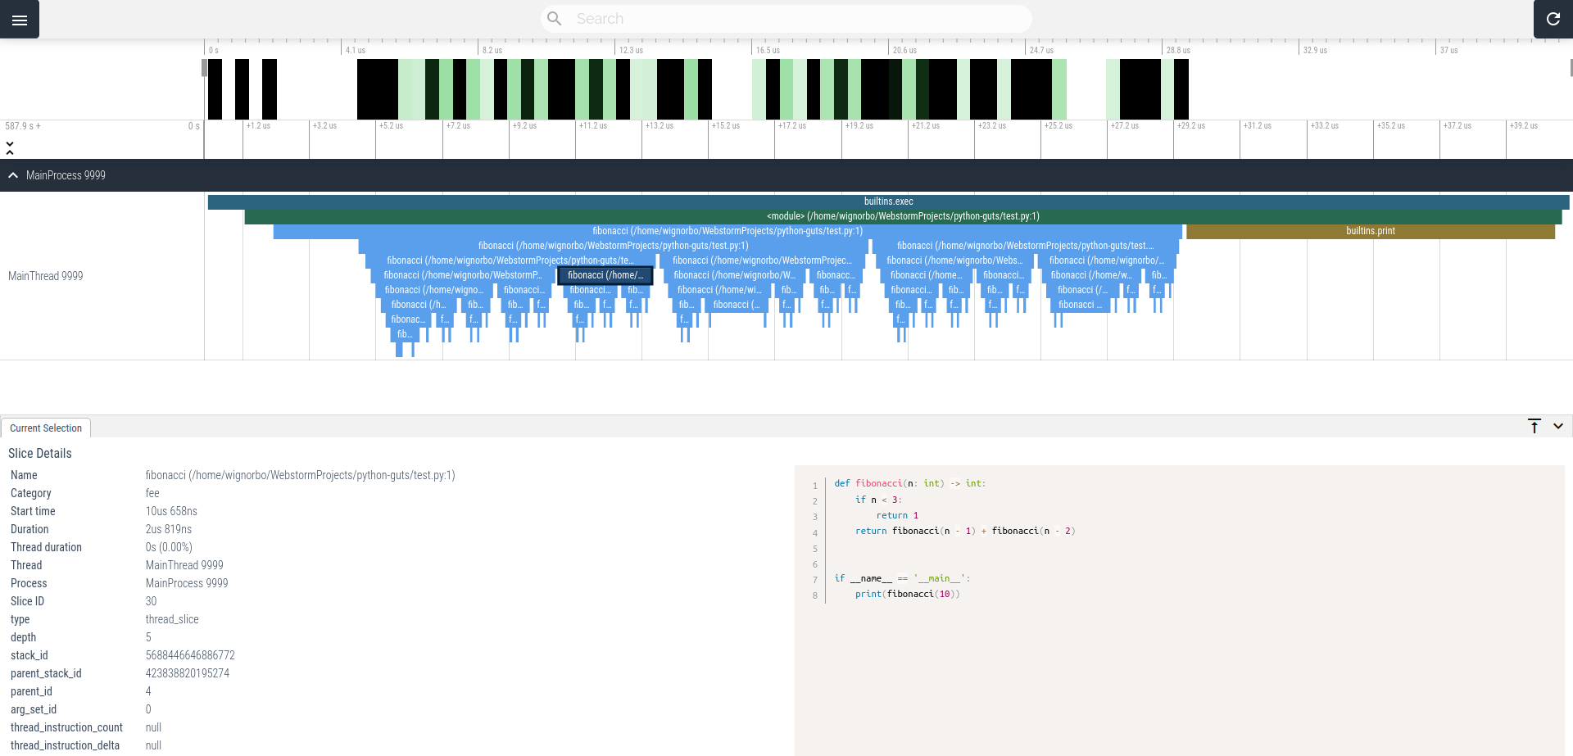
Task: Click code line def fibonacci(n: int)
Action: 910,484
